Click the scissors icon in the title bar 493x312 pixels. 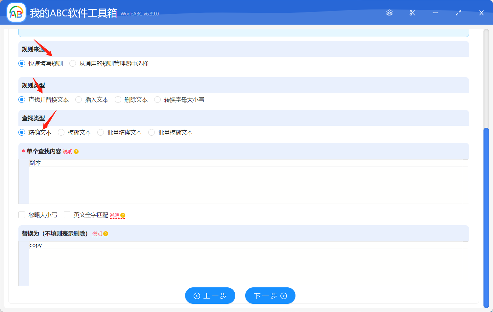click(412, 13)
